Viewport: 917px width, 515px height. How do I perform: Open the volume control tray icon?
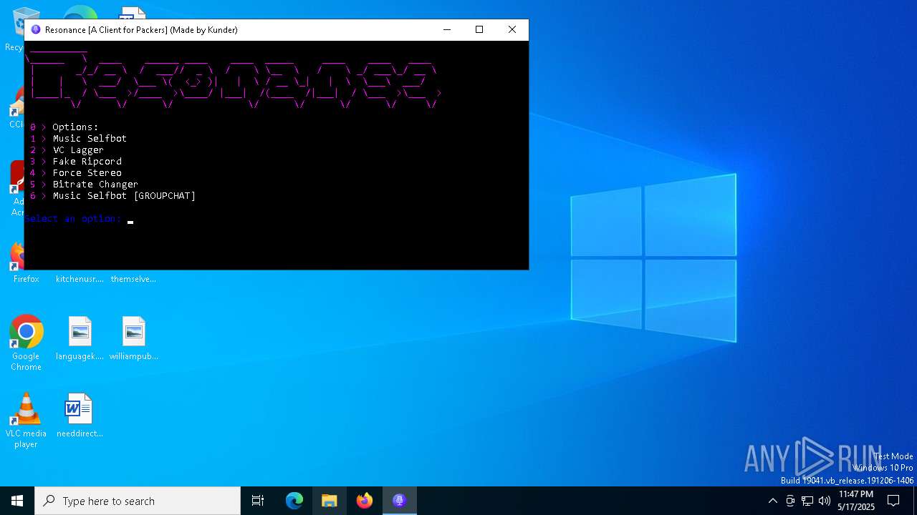click(825, 501)
